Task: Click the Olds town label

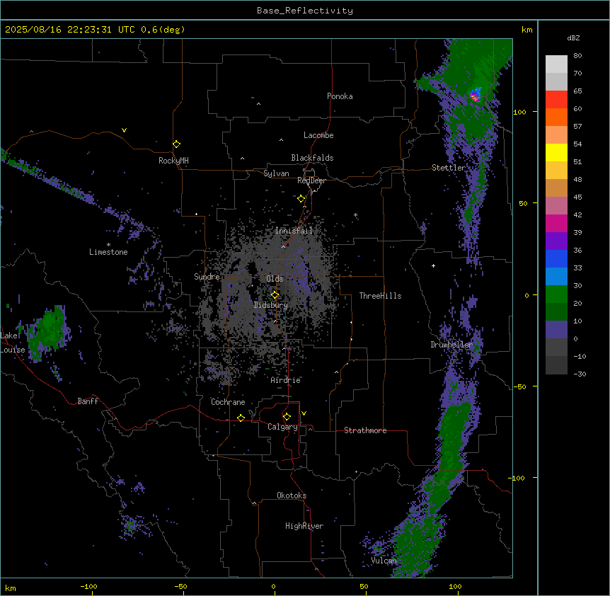Action: 275,279
